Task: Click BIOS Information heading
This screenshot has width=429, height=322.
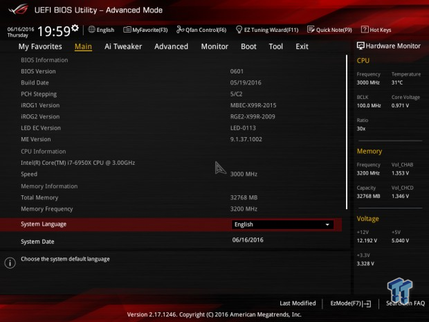Action: 44,60
